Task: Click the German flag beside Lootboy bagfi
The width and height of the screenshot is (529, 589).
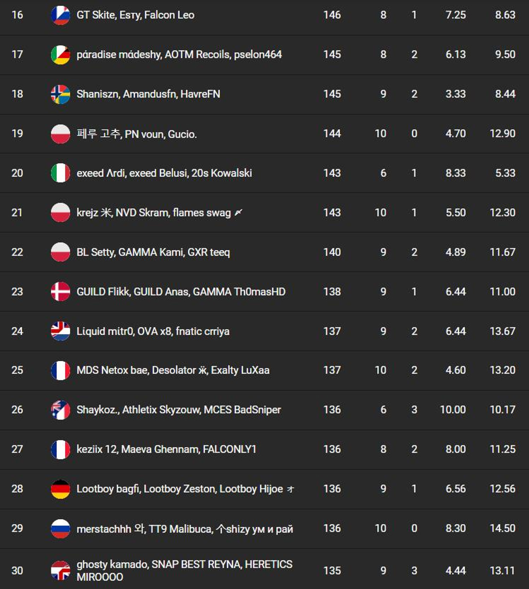Action: tap(60, 489)
